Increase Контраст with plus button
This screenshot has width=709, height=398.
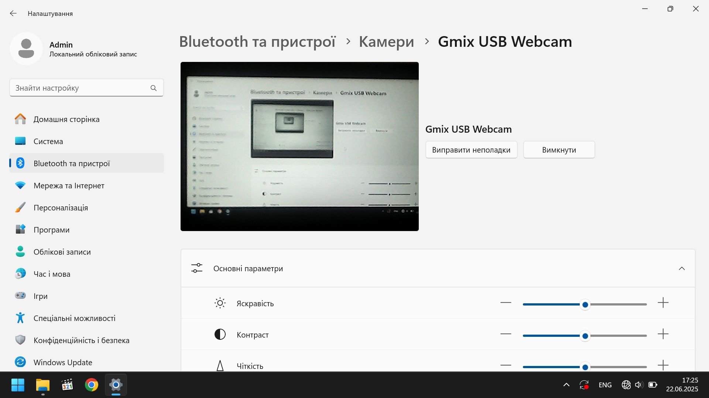[x=663, y=334]
